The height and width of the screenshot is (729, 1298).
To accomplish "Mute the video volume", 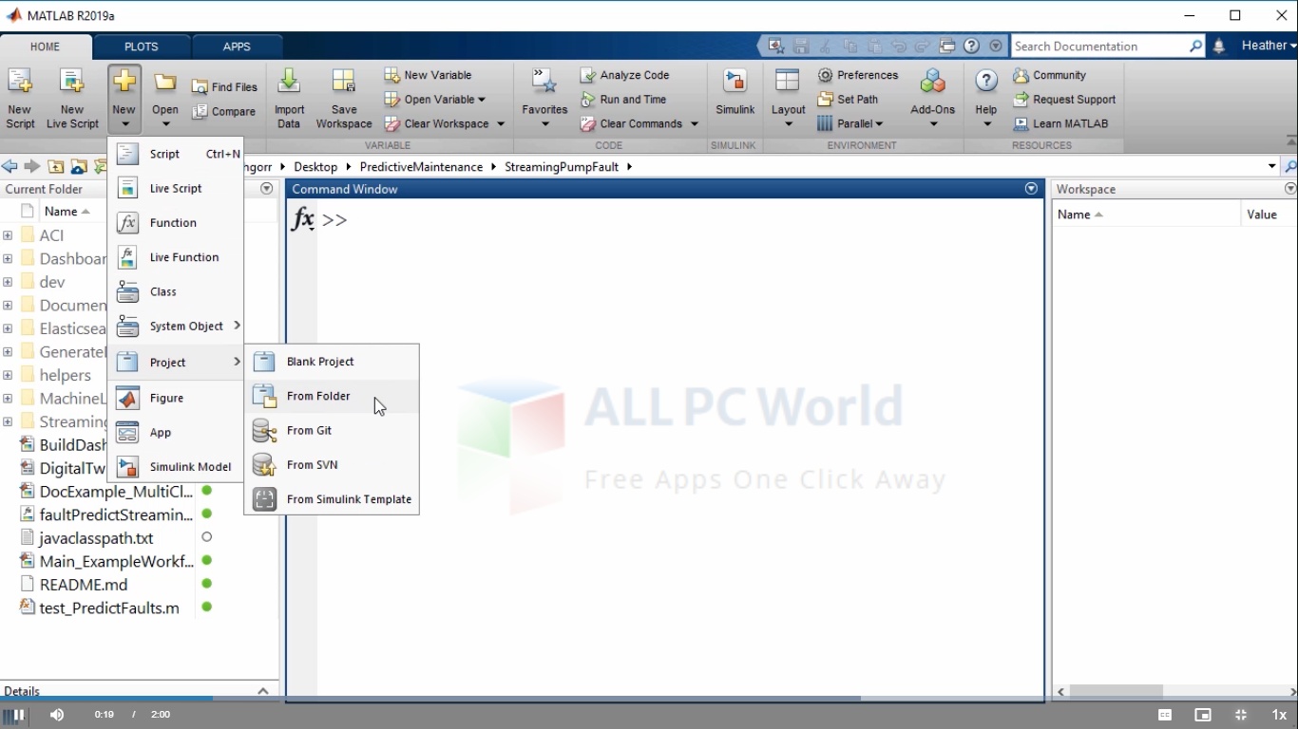I will click(57, 715).
